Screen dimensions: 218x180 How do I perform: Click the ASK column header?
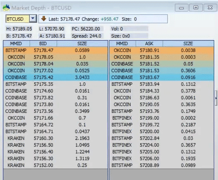point(149,44)
